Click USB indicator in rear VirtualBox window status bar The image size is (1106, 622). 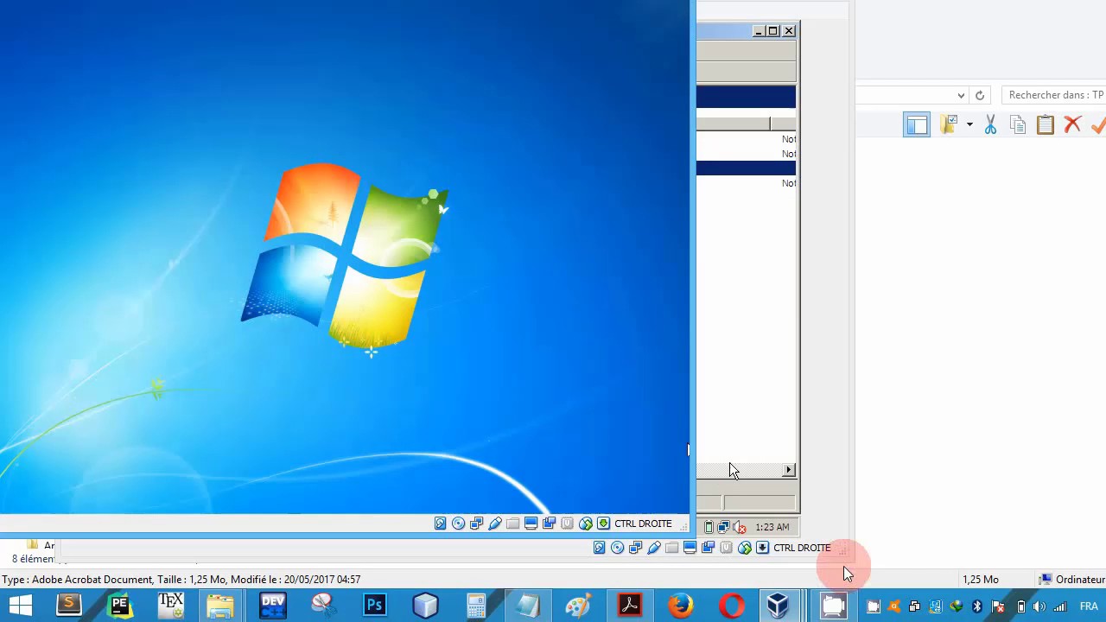click(654, 548)
